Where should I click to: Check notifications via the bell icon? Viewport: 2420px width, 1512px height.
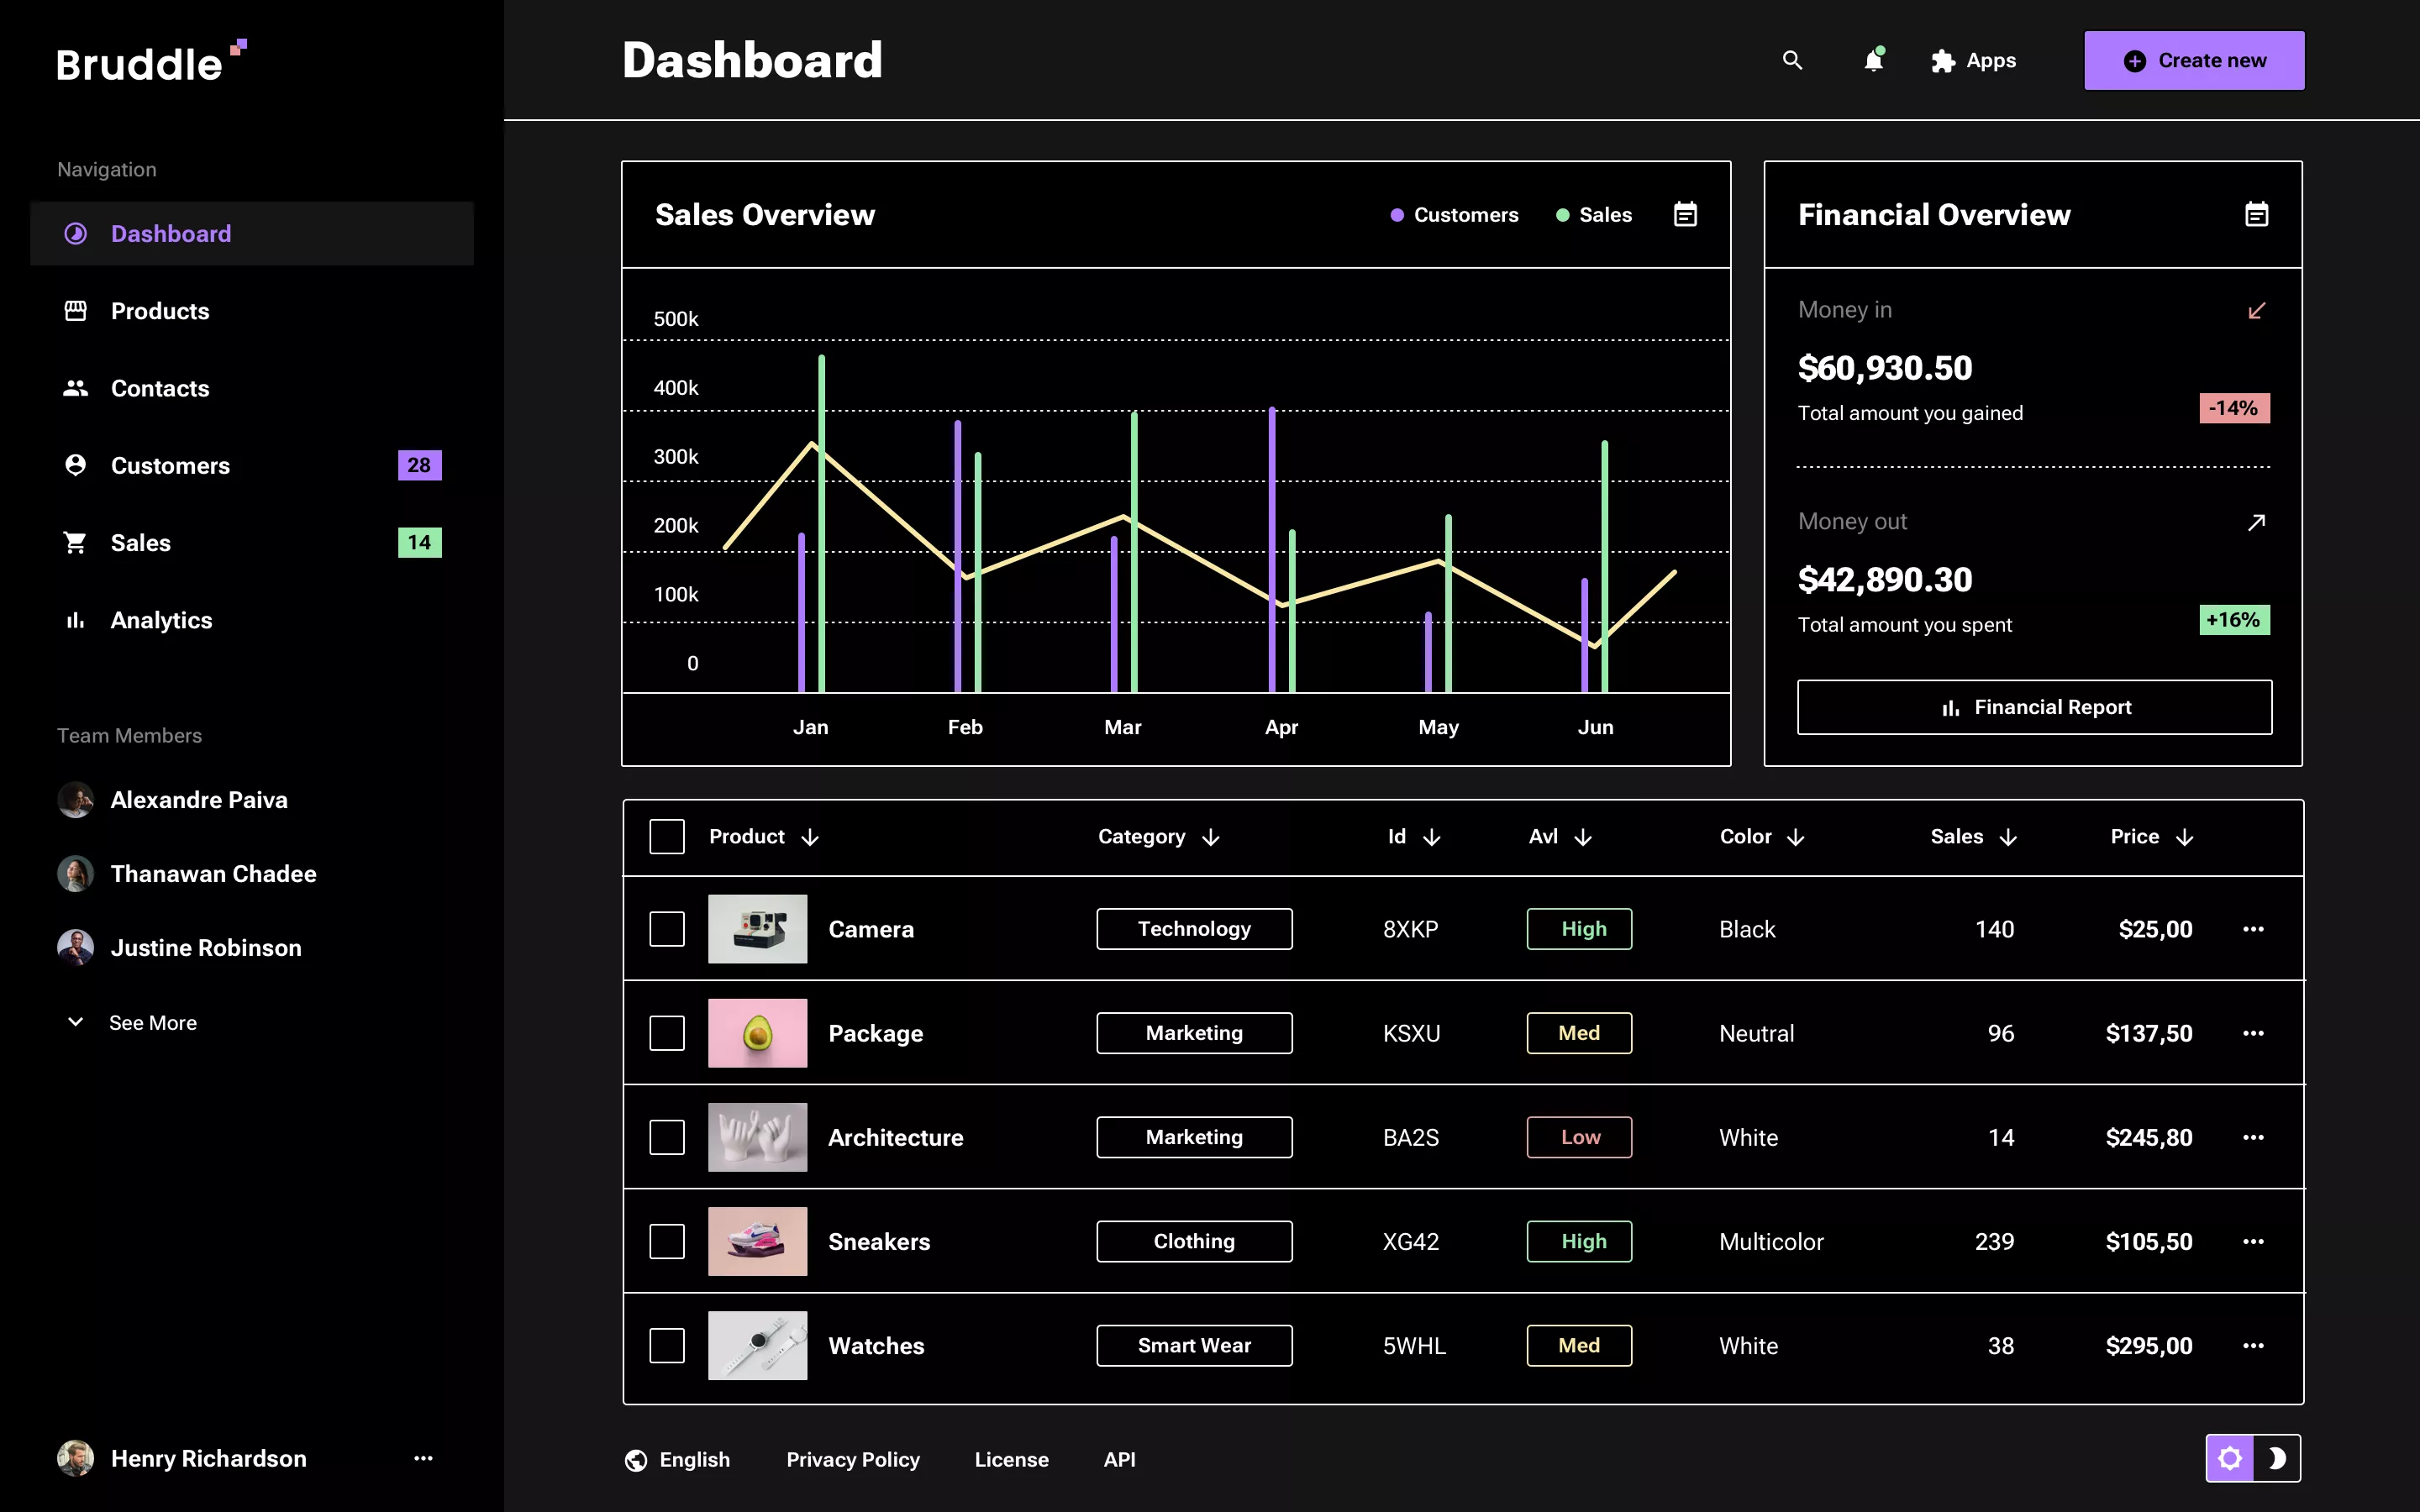coord(1873,60)
